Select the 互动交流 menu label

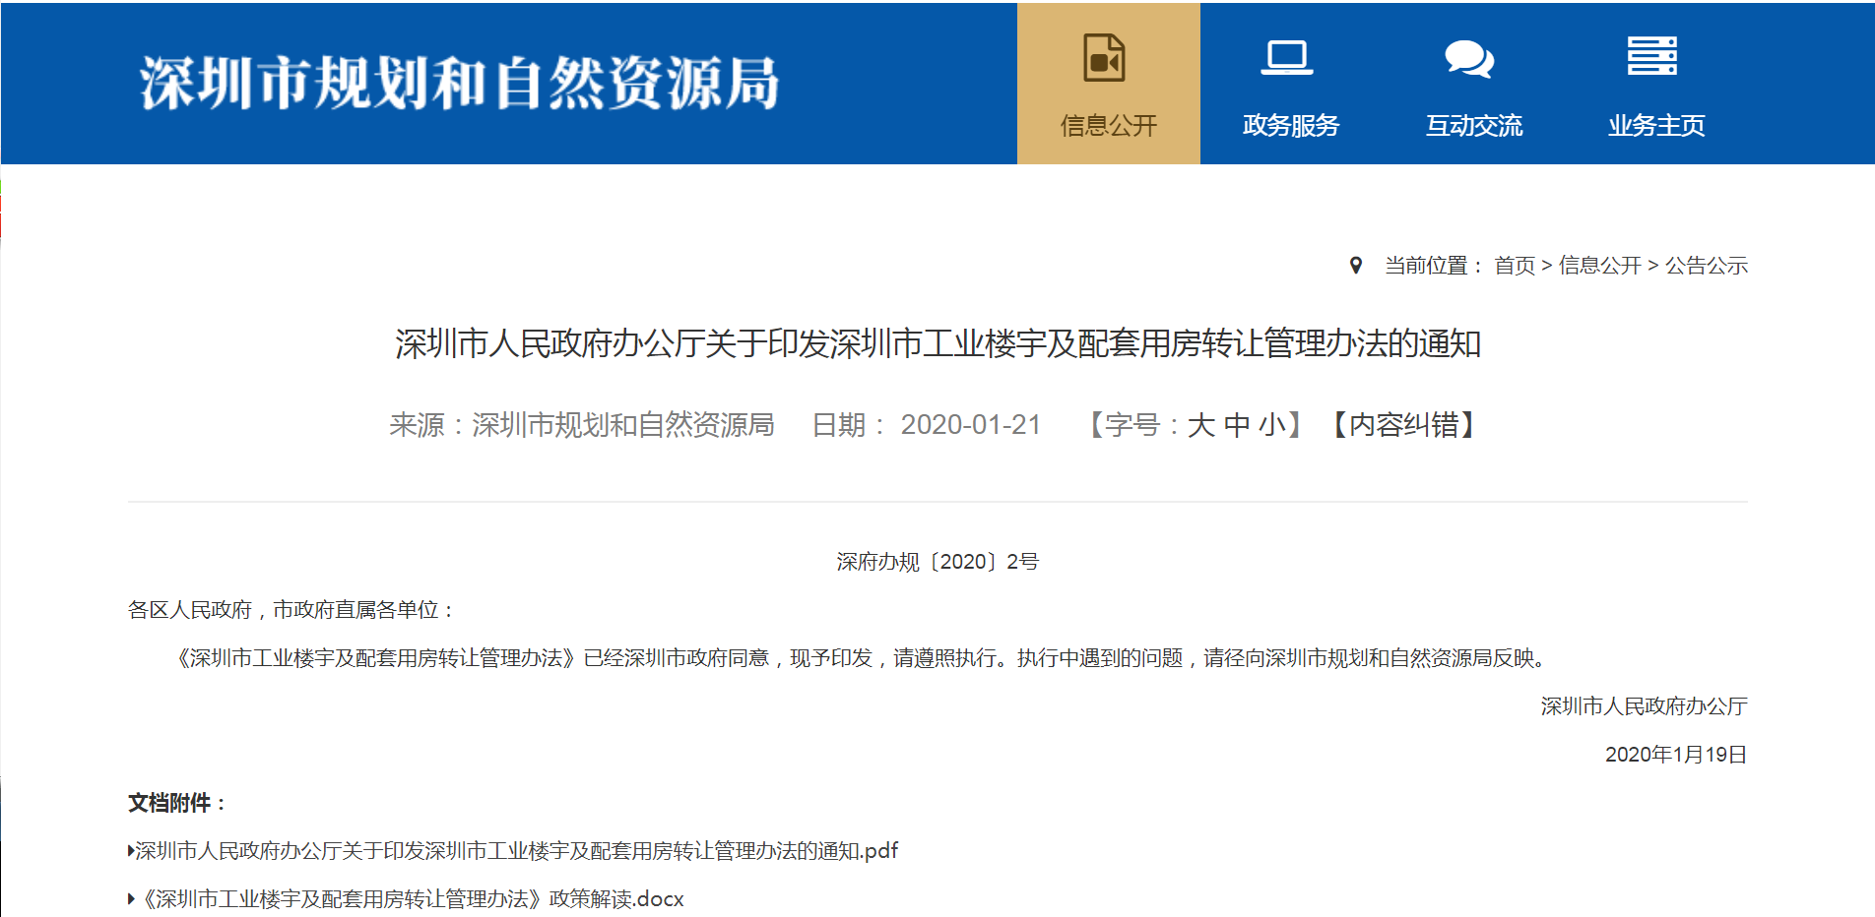click(x=1474, y=126)
